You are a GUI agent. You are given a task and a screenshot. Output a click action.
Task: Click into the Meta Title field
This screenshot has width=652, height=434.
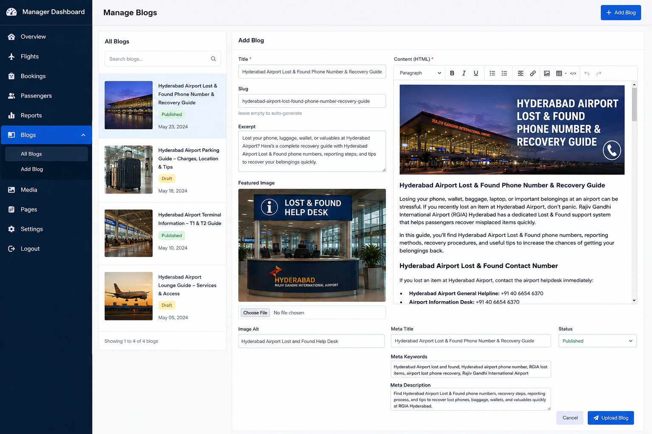[x=471, y=341]
